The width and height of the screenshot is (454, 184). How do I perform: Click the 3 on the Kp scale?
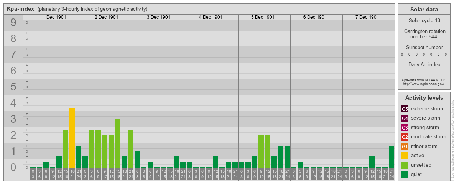(x=13, y=119)
